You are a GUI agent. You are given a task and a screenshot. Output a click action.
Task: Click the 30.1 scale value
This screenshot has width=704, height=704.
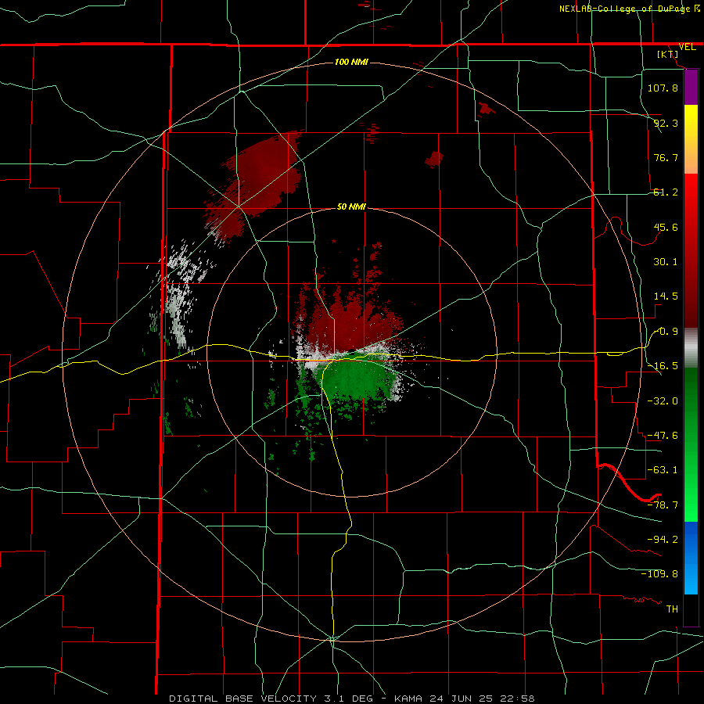pyautogui.click(x=666, y=262)
